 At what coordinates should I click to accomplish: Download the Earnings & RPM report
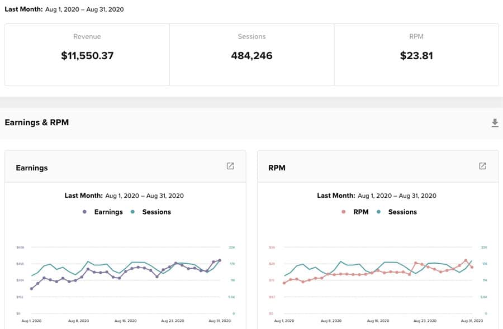click(x=495, y=123)
